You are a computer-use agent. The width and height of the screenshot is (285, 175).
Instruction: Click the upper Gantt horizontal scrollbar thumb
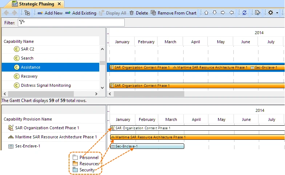point(149,94)
